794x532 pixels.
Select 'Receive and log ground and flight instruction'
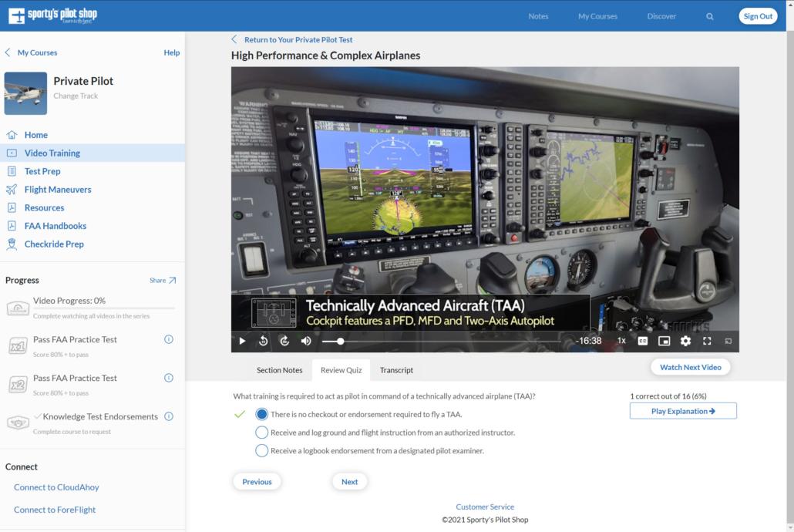pyautogui.click(x=261, y=431)
